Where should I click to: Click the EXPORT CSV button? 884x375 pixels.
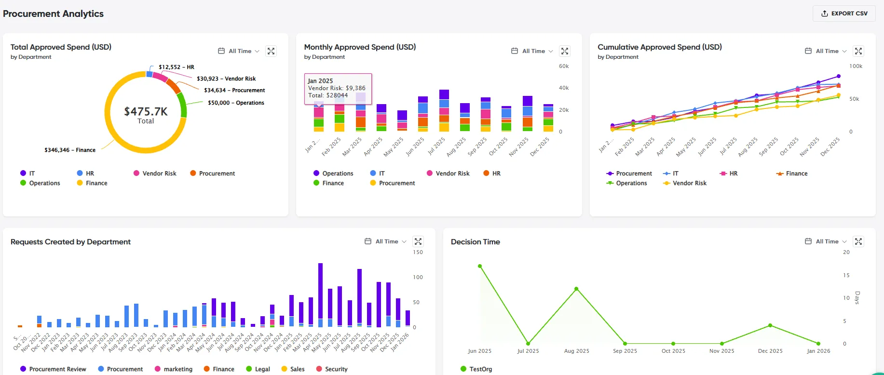(844, 13)
